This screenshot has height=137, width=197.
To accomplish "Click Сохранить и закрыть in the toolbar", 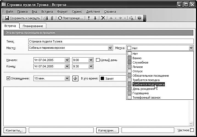I will click(x=22, y=18).
